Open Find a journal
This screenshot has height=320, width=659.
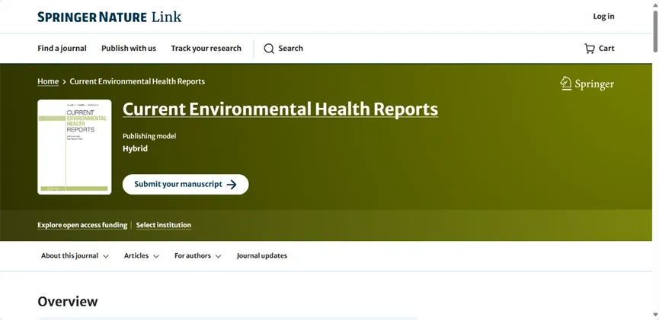tap(62, 48)
